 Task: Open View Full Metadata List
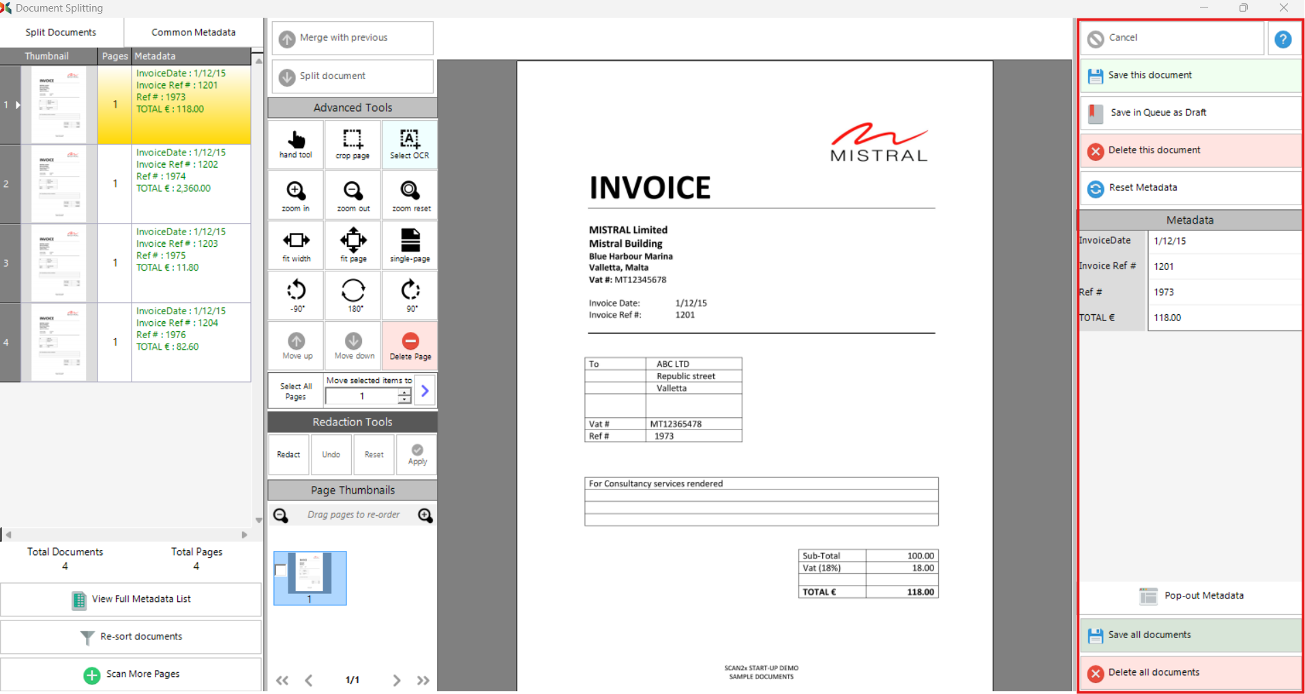point(131,599)
